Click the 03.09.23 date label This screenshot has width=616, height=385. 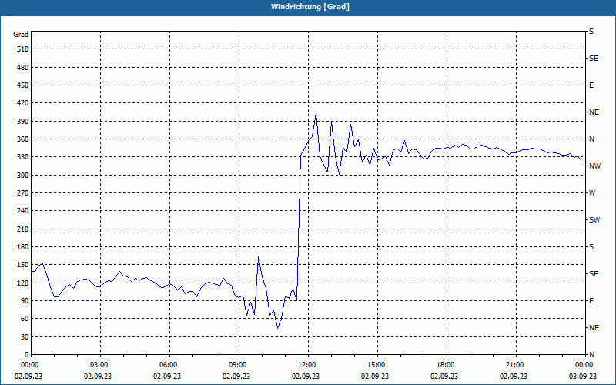pos(583,377)
